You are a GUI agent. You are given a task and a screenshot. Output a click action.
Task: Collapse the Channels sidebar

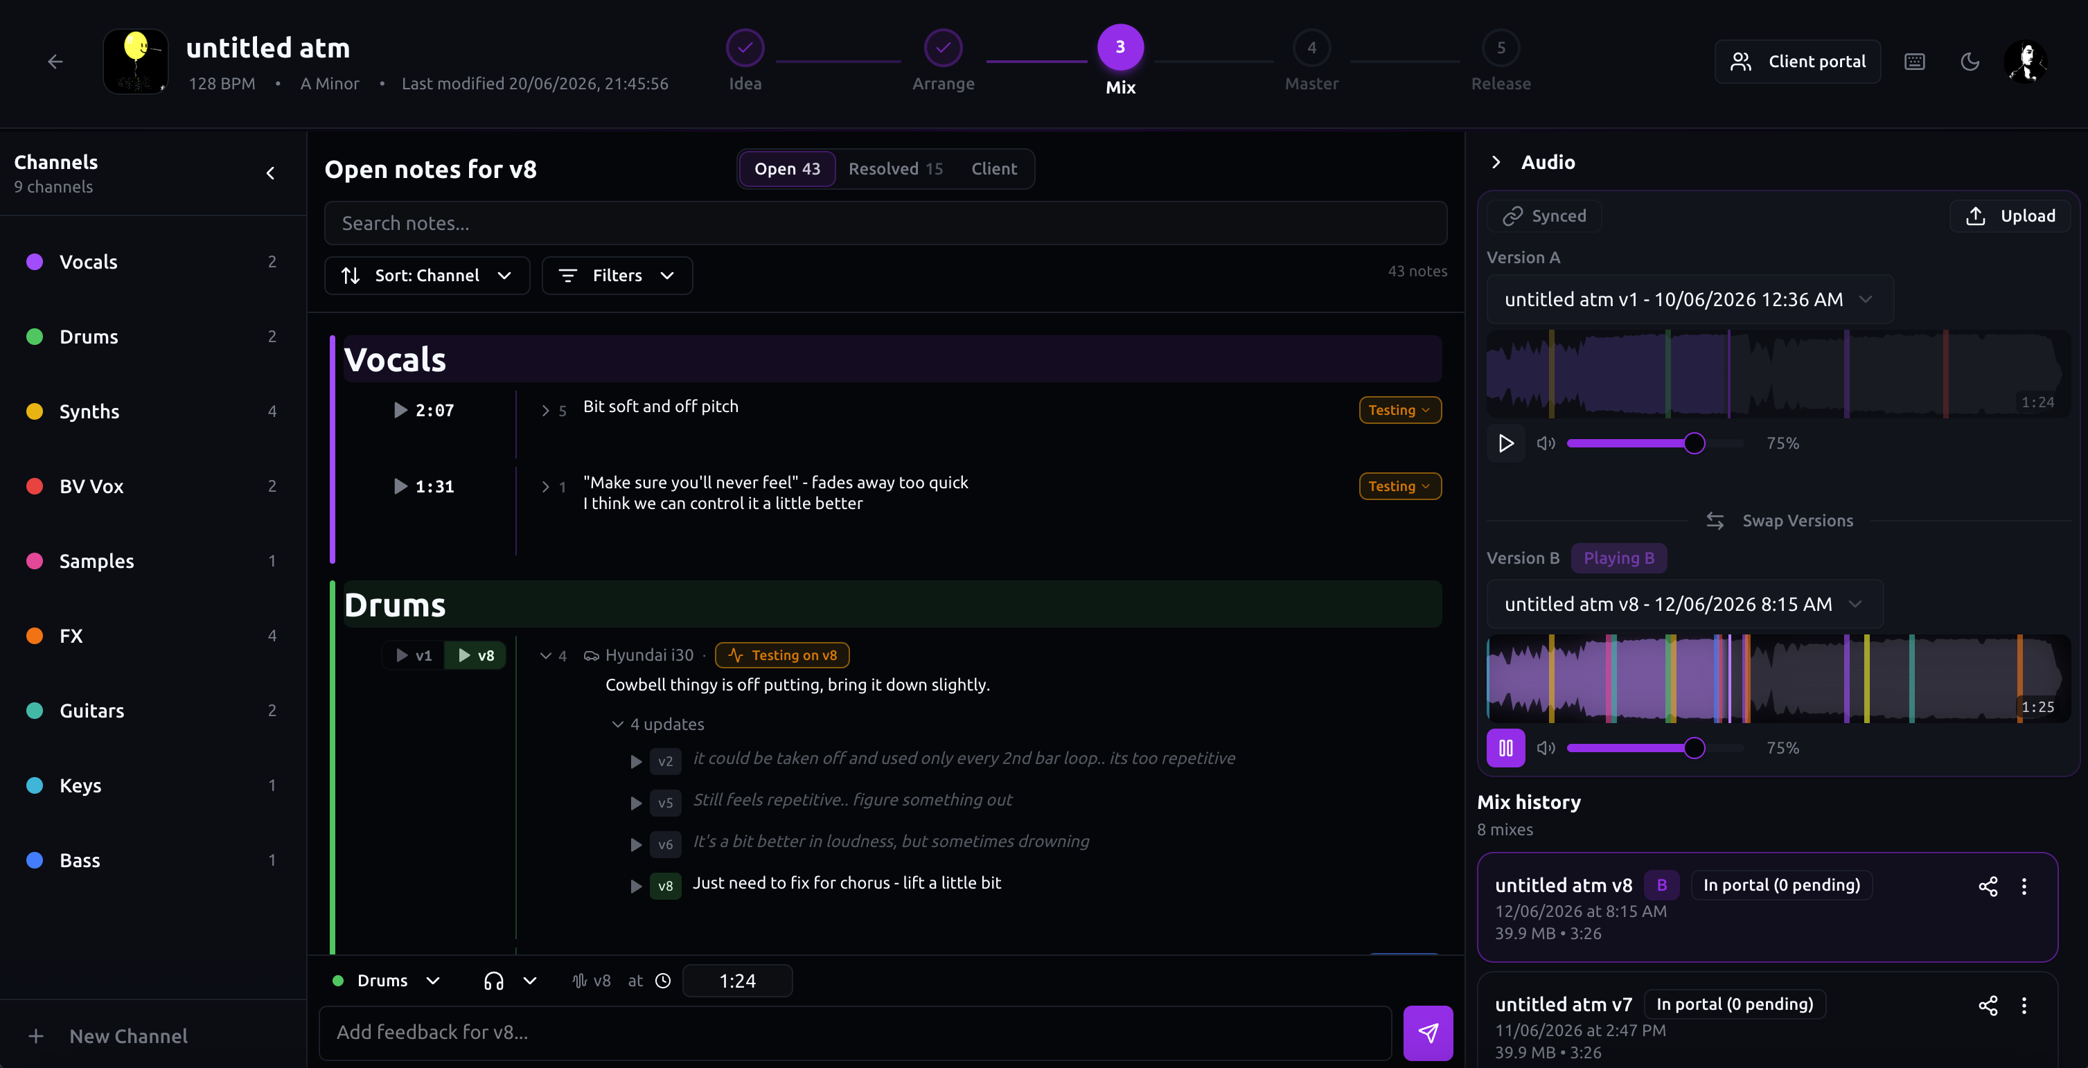click(x=271, y=173)
